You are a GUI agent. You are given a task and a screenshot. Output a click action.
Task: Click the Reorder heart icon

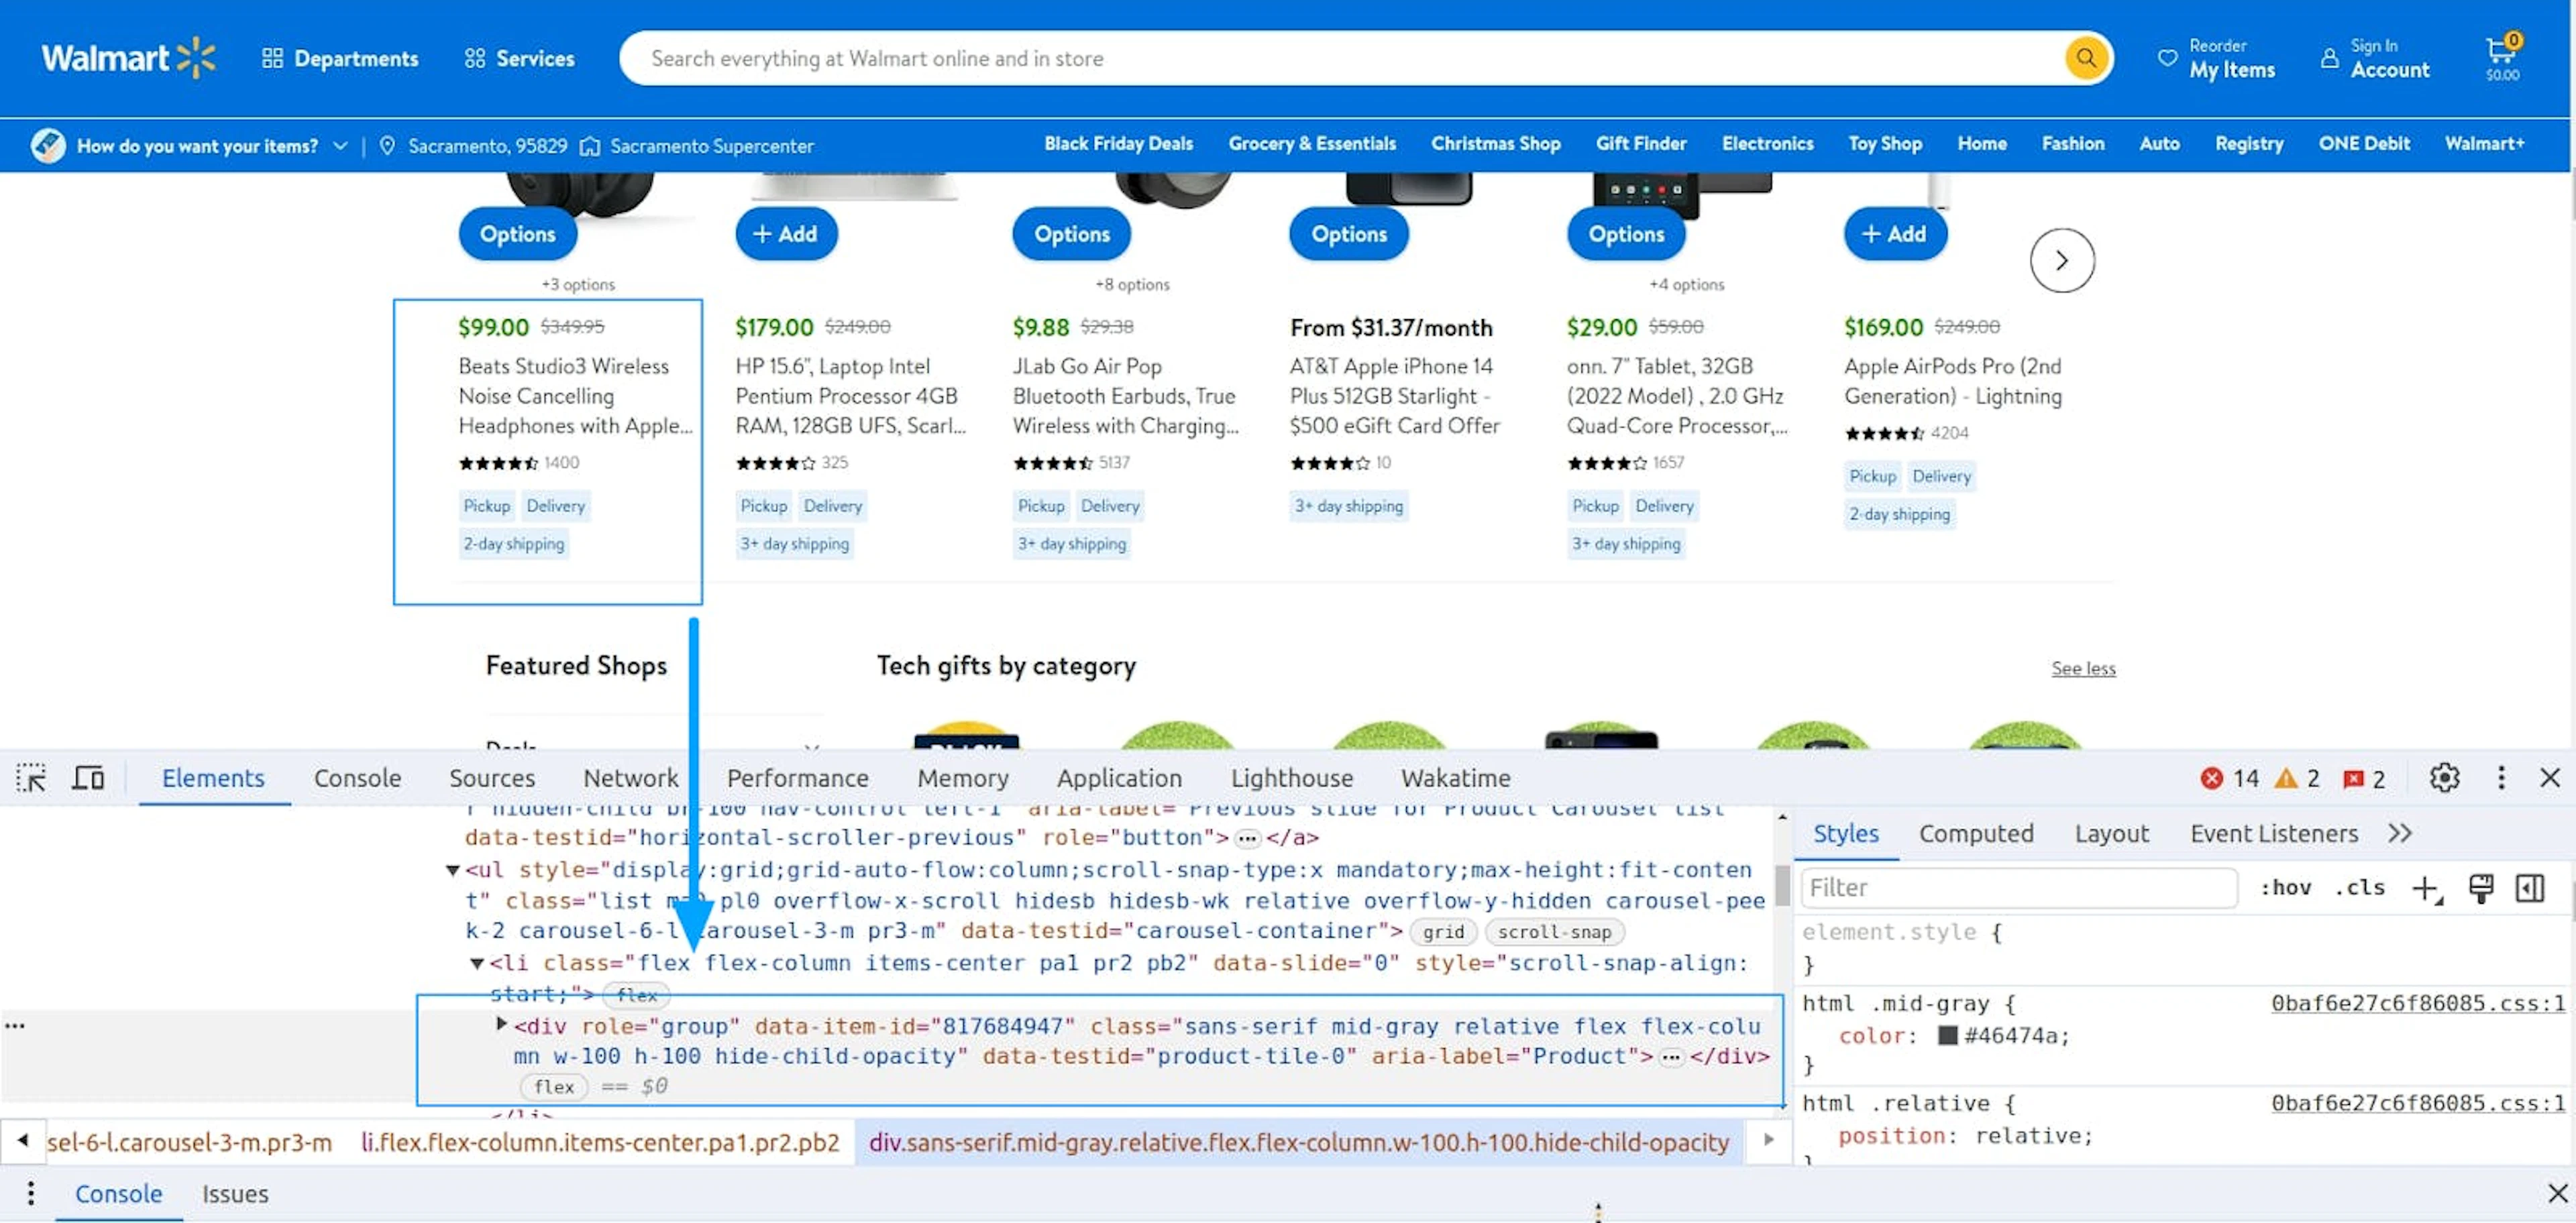point(2167,58)
